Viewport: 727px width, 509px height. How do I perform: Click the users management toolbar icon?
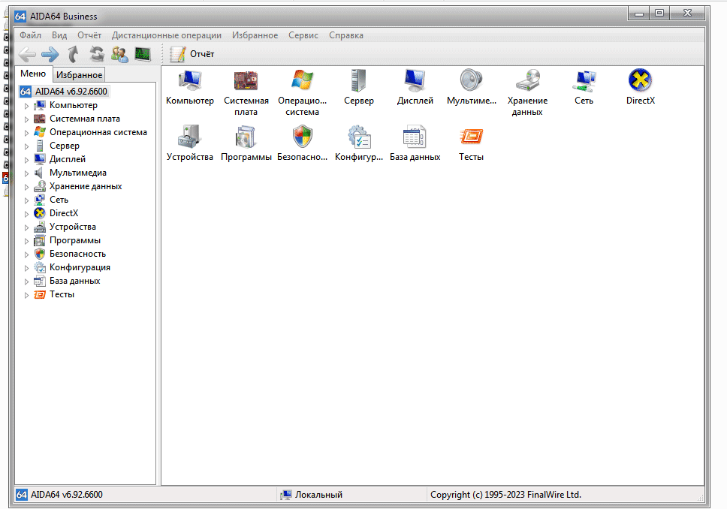coord(119,54)
